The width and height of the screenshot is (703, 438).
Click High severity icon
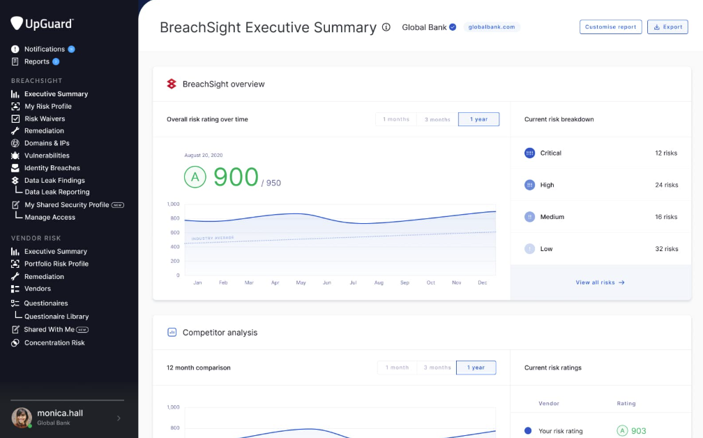pyautogui.click(x=529, y=185)
